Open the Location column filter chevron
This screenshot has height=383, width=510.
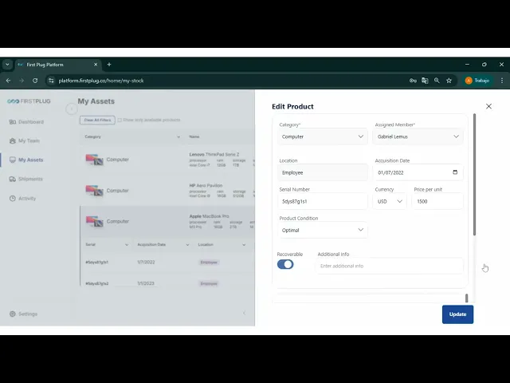pos(244,245)
